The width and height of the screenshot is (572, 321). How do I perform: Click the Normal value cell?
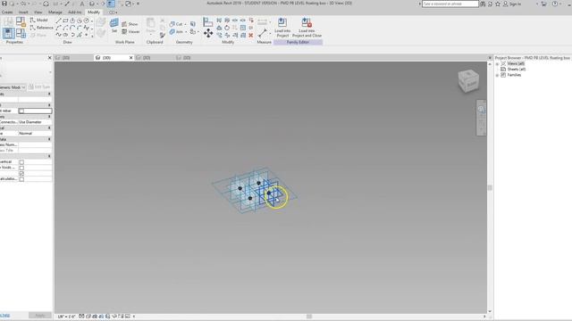point(35,133)
